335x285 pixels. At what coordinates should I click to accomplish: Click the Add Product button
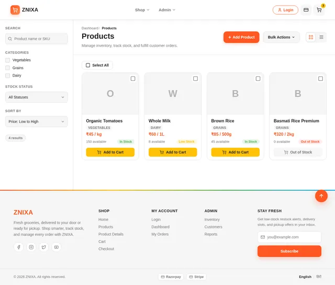[x=241, y=37]
